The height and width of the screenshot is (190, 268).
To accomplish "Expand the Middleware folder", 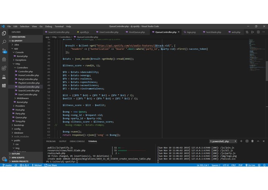I will tap(25, 98).
